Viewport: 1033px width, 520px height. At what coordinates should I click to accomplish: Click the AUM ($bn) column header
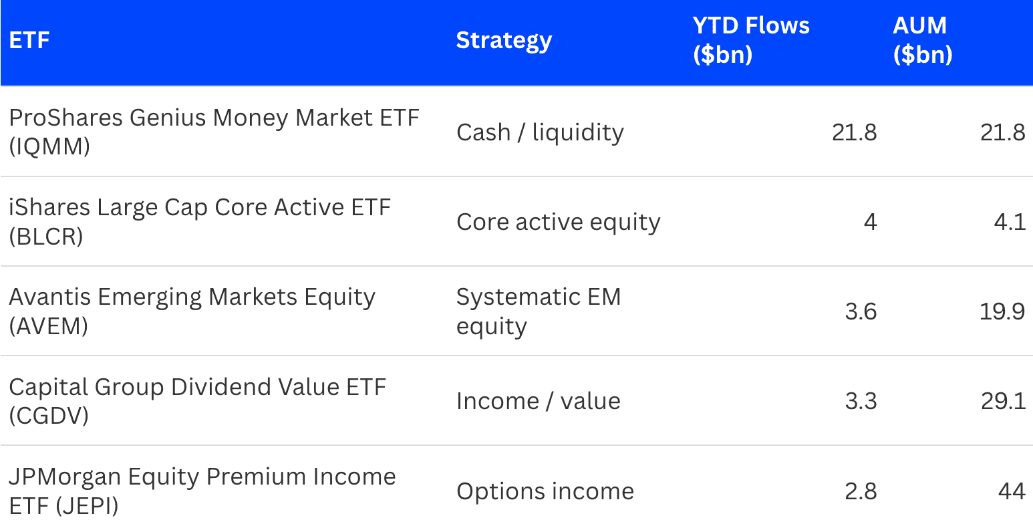pos(923,40)
